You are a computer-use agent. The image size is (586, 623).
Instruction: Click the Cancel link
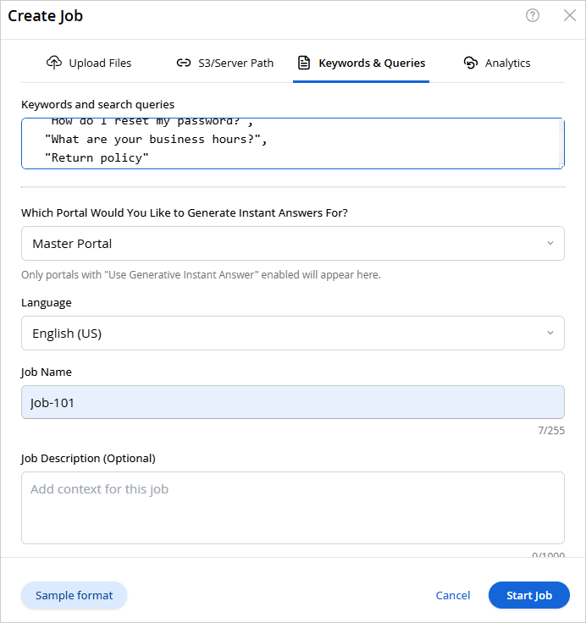453,595
